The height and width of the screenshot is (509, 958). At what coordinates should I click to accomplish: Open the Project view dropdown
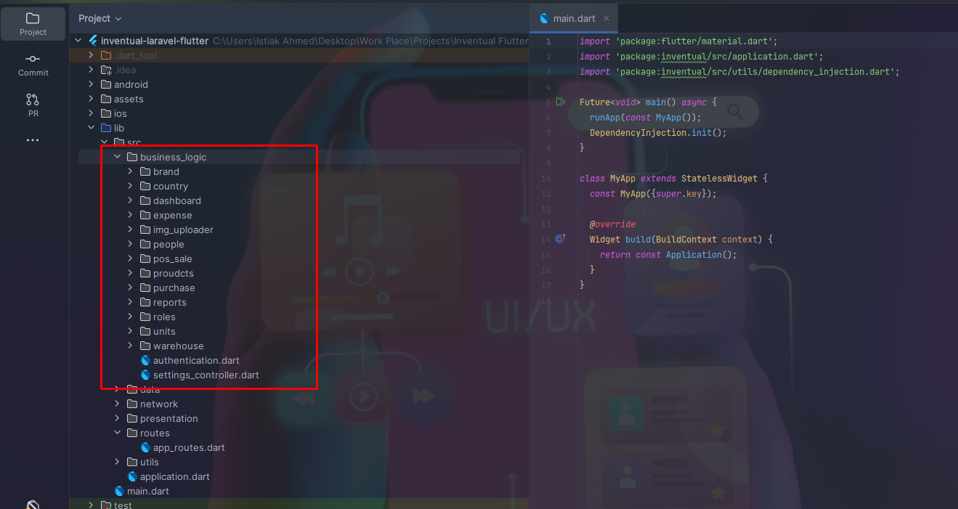click(100, 18)
